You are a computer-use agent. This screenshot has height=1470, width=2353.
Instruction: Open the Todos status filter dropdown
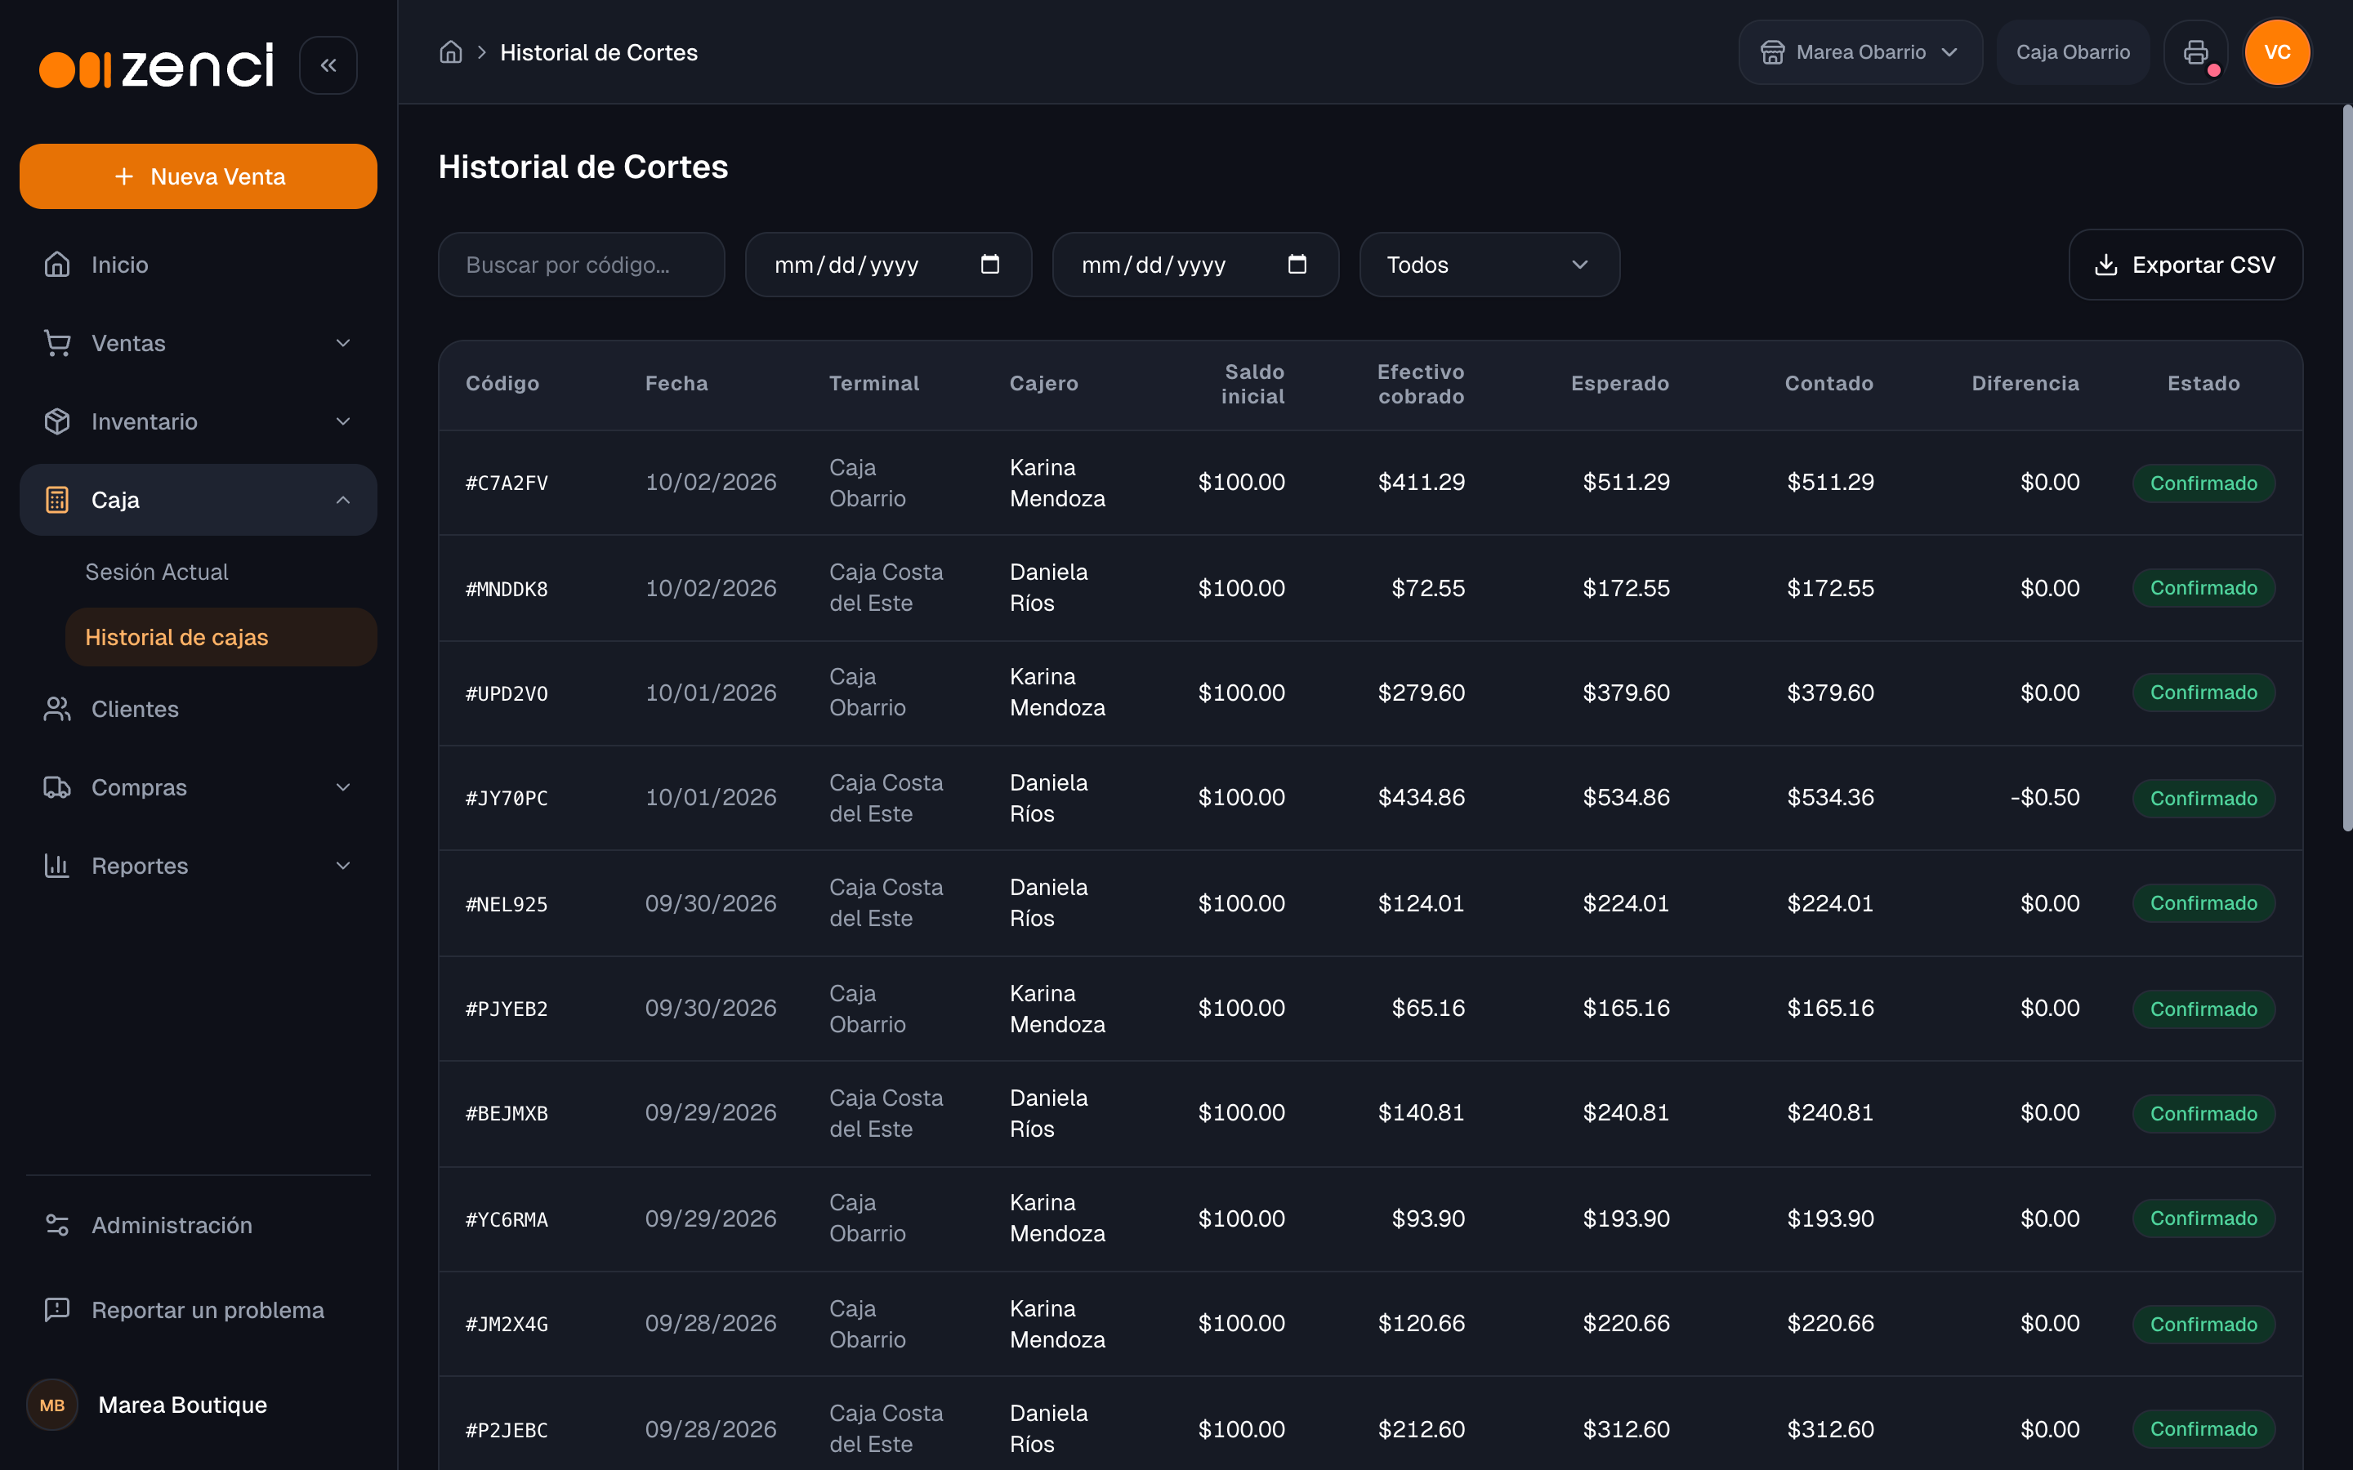point(1489,265)
